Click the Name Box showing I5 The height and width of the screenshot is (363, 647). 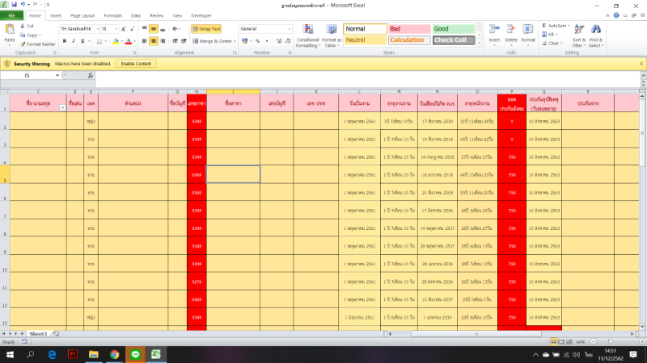pos(29,75)
